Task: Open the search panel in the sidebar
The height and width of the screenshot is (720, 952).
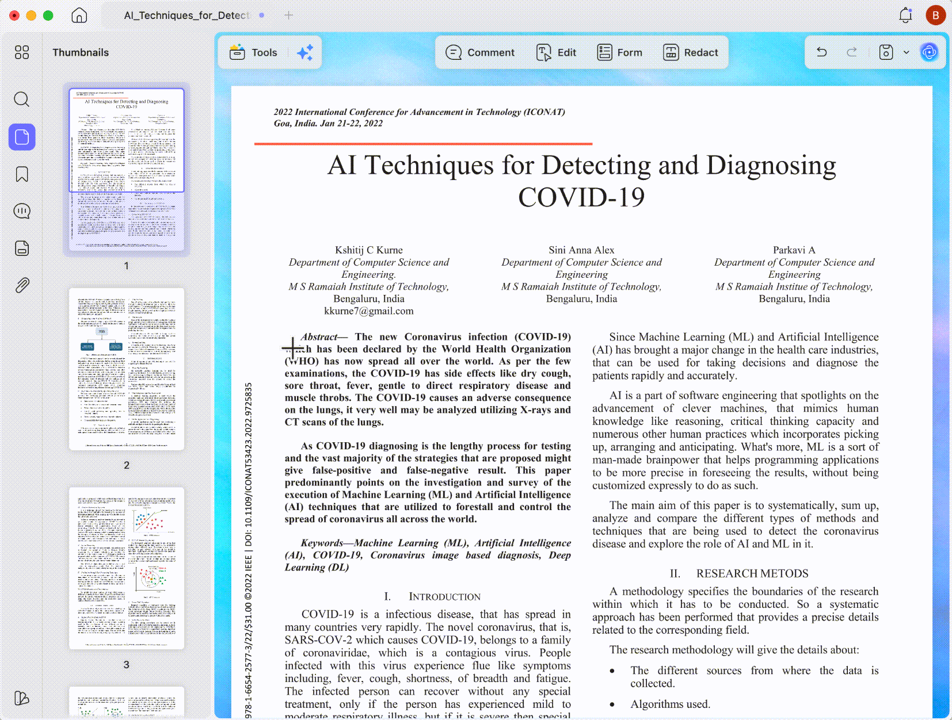Action: pyautogui.click(x=21, y=99)
